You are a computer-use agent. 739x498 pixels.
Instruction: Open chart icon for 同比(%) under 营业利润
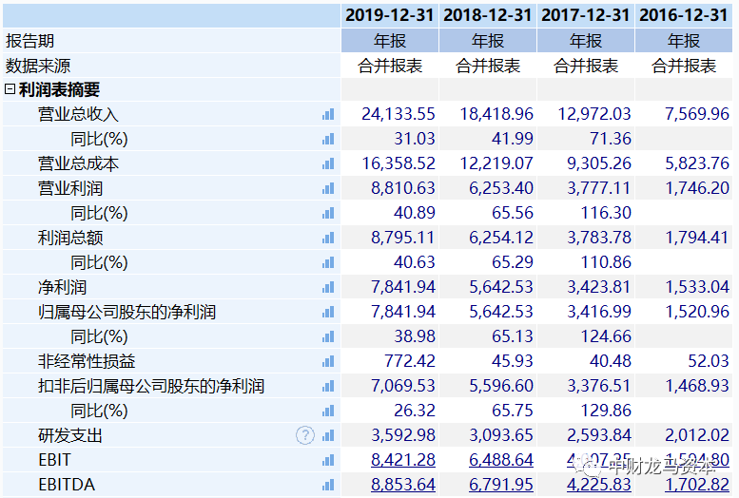click(x=328, y=213)
